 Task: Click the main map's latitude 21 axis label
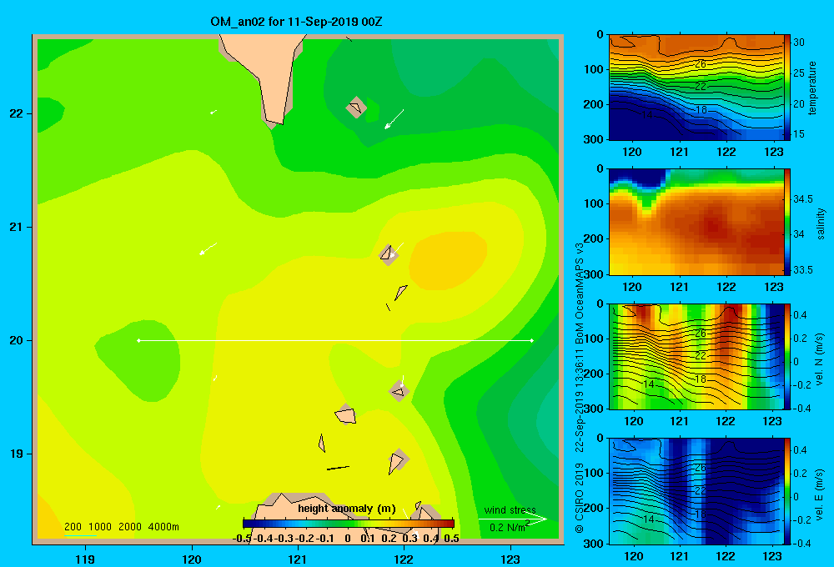(x=17, y=227)
